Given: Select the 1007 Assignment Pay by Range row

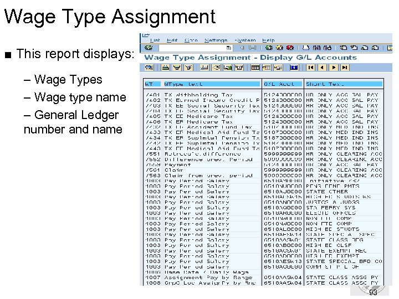Looking at the screenshot, I should [263, 277].
